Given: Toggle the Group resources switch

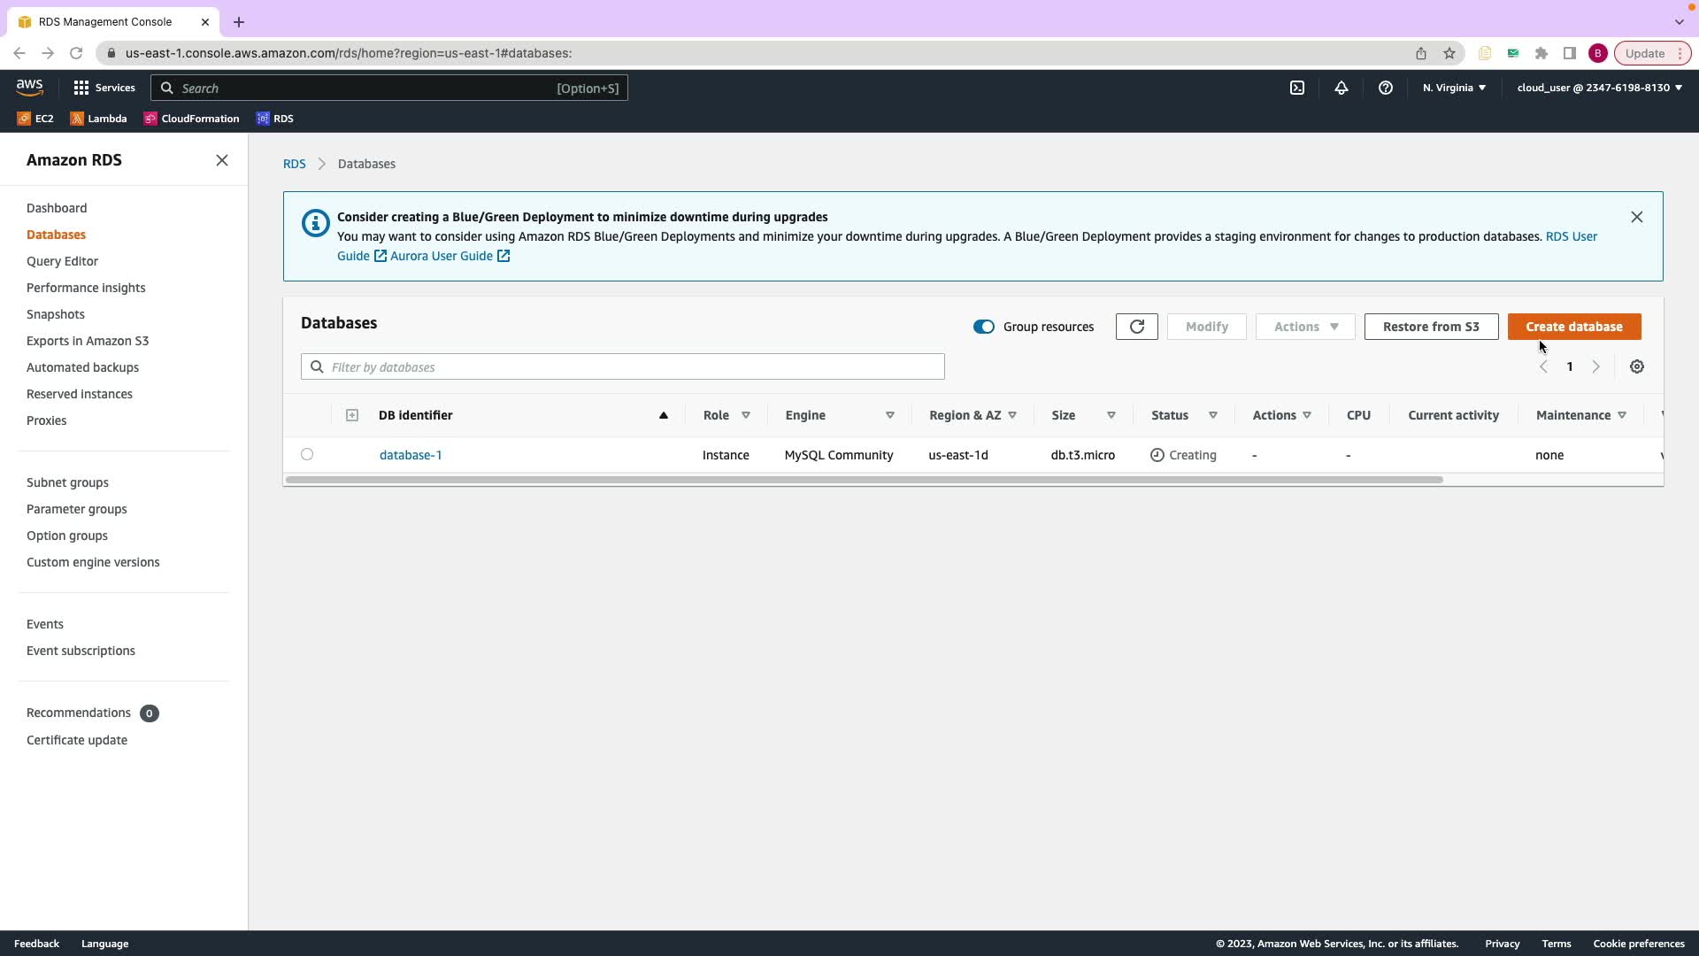Looking at the screenshot, I should pyautogui.click(x=984, y=327).
